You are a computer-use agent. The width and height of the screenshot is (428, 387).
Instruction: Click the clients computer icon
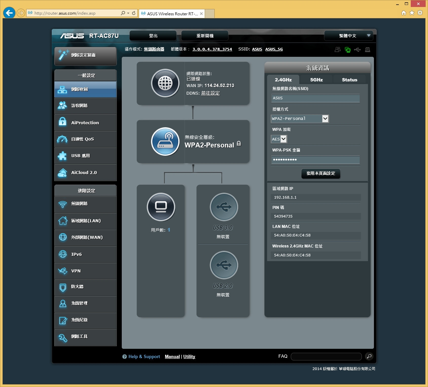[161, 207]
